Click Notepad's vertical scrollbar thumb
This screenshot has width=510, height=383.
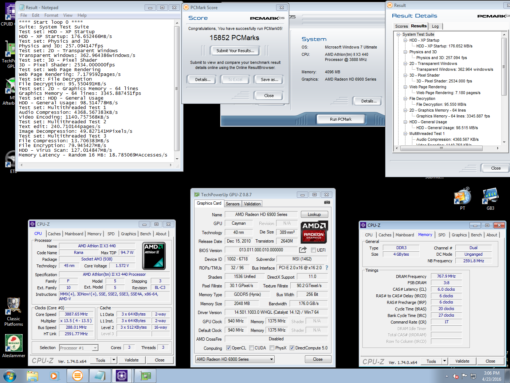(177, 89)
